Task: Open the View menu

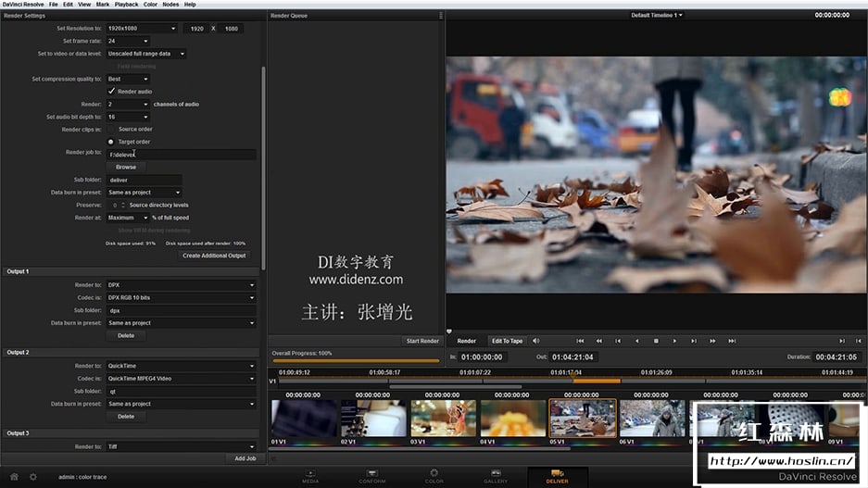Action: (x=84, y=4)
